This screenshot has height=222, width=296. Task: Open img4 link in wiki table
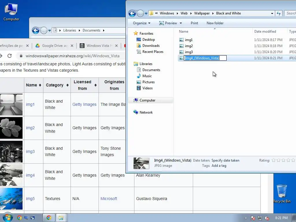click(30, 175)
